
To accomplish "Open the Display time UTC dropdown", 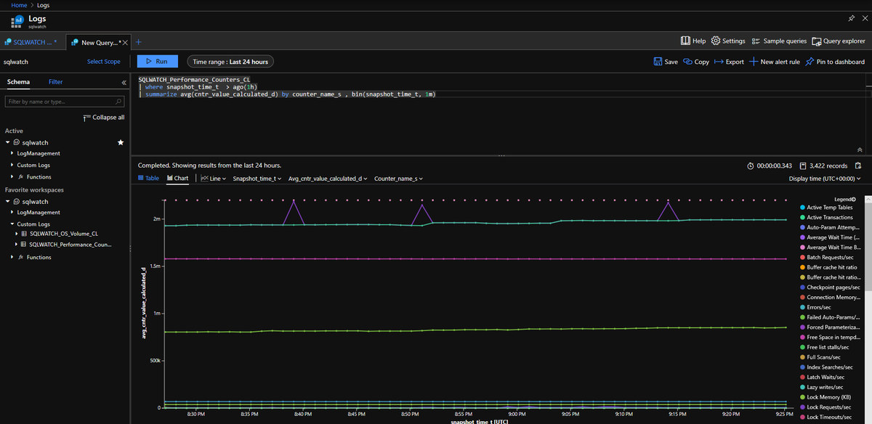I will [825, 179].
